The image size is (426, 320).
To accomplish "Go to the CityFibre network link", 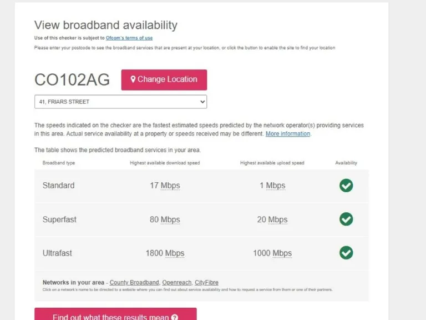I will click(x=206, y=283).
